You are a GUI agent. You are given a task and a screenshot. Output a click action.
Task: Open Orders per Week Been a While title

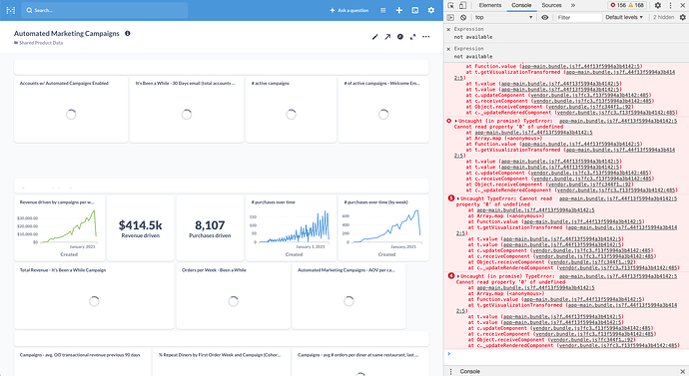click(214, 270)
